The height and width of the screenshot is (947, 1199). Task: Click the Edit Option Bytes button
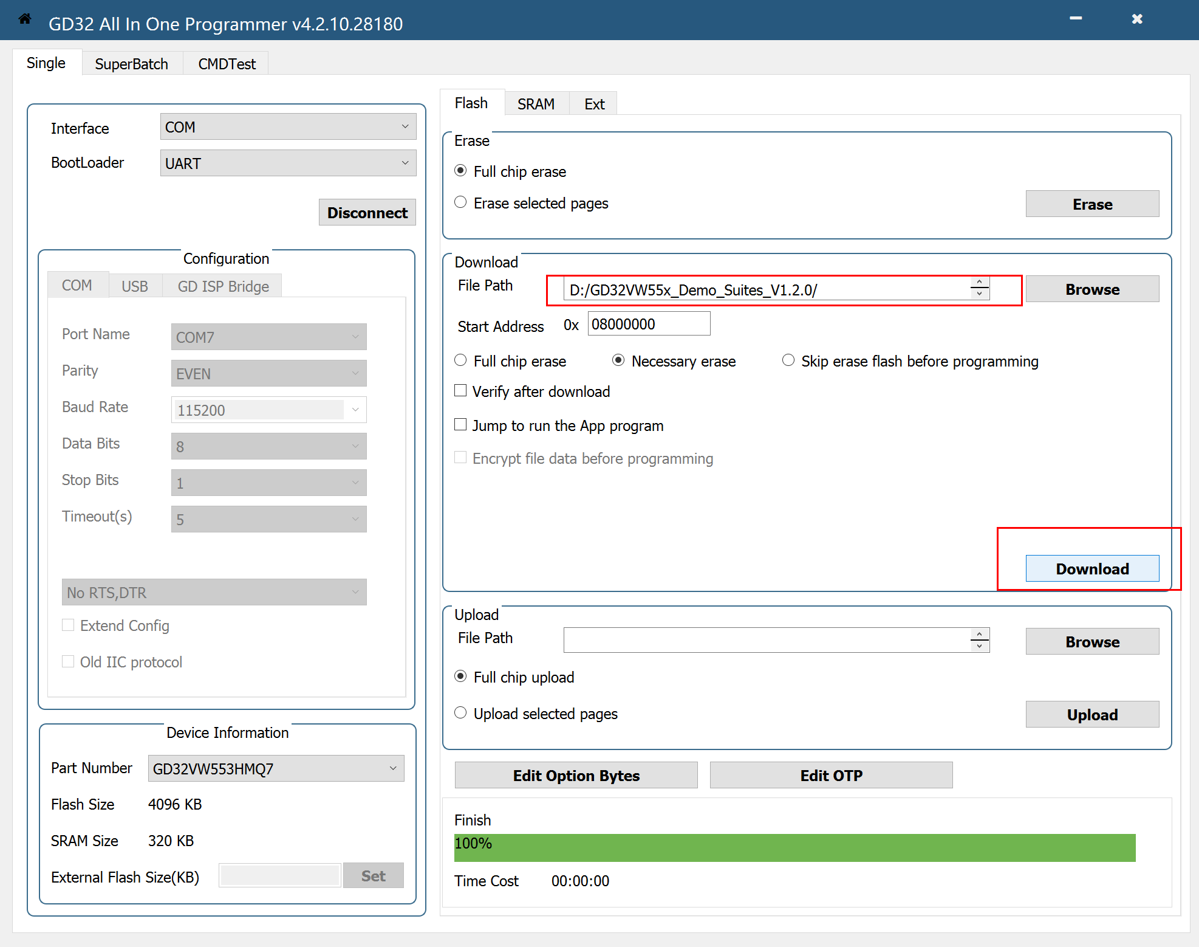point(576,775)
